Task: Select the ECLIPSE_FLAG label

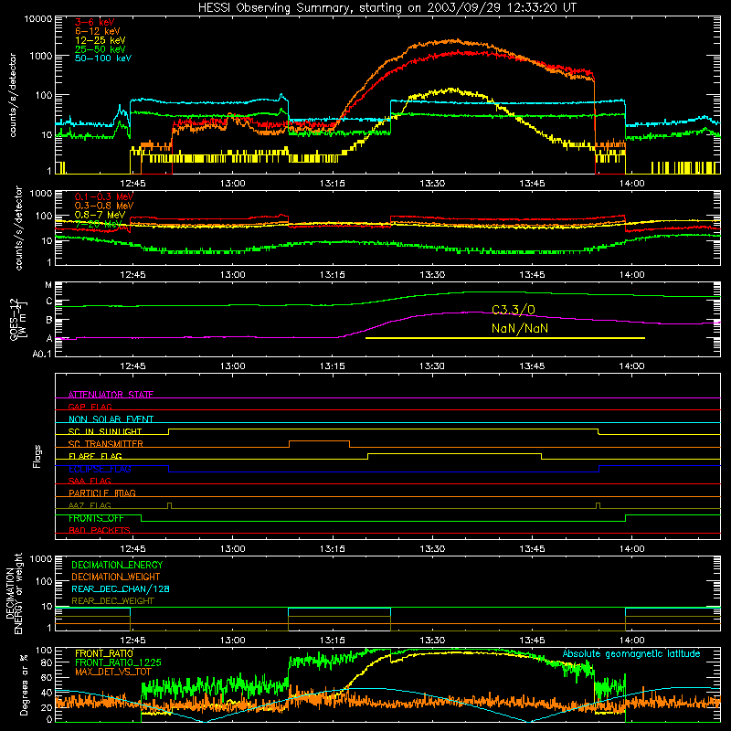Action: tap(100, 469)
